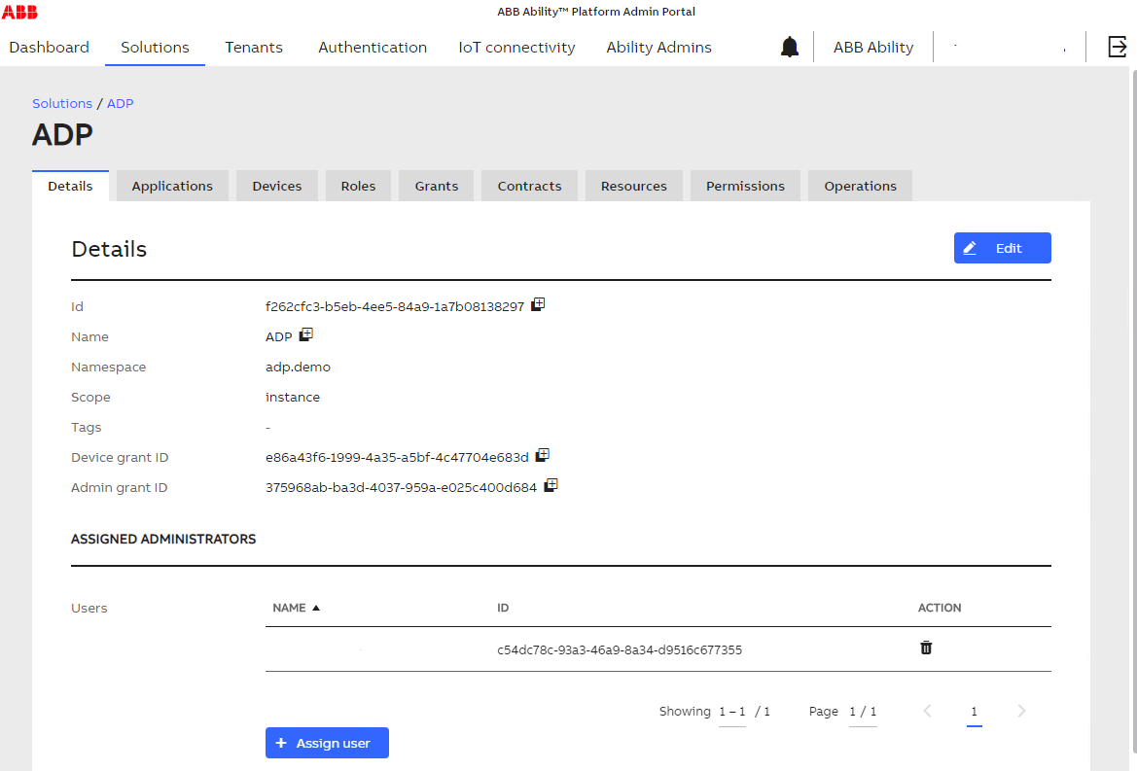The width and height of the screenshot is (1137, 771).
Task: Switch to the Operations tab
Action: [x=860, y=187]
